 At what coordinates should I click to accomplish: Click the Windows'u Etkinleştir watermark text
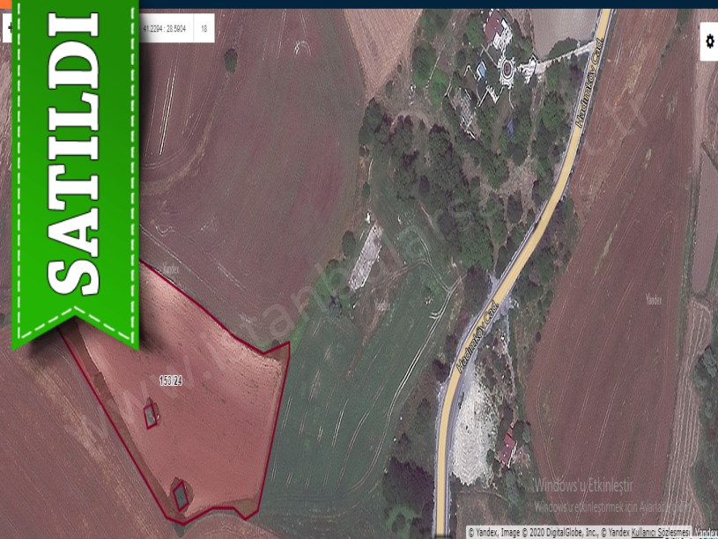coord(583,485)
